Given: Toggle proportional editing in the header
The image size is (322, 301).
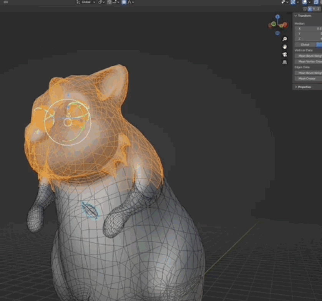Looking at the screenshot, I should (124, 2).
